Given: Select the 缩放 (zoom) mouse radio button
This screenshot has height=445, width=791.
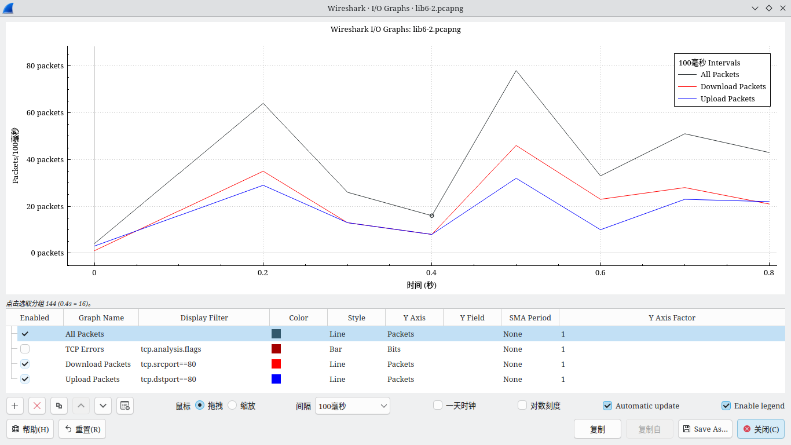Looking at the screenshot, I should [233, 406].
